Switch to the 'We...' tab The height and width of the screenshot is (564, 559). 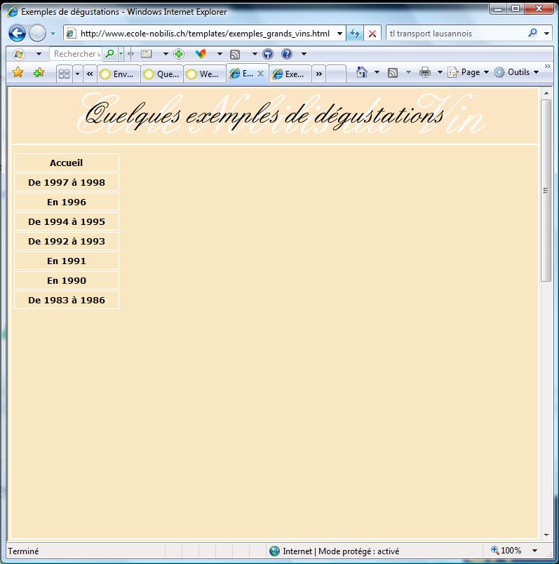[x=205, y=74]
